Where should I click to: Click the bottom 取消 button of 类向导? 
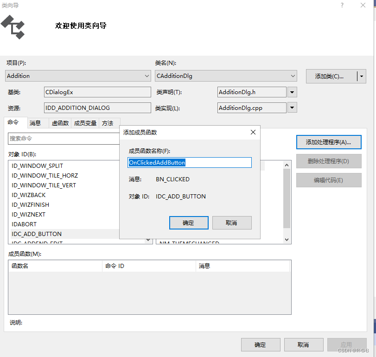click(x=304, y=345)
